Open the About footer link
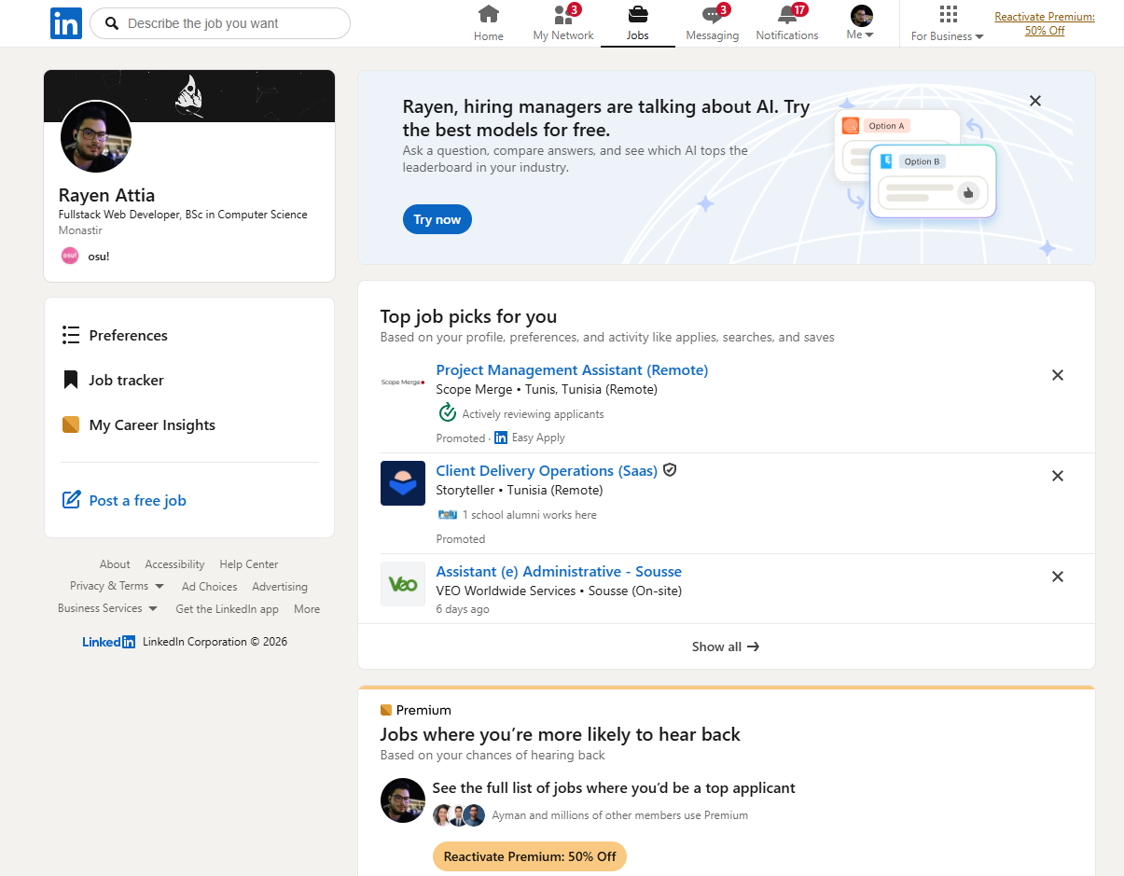1124x876 pixels. pos(115,564)
